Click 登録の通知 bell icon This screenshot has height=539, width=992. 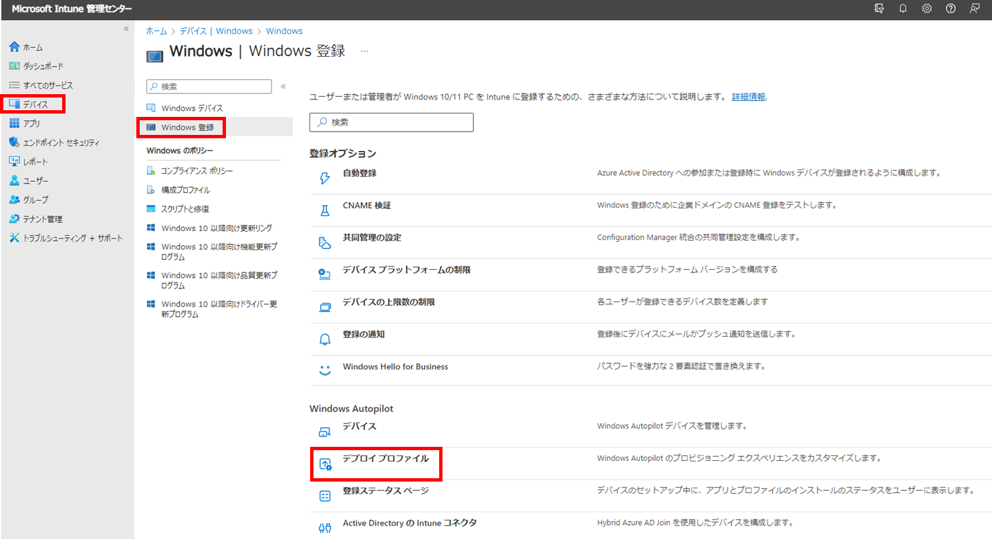click(325, 339)
